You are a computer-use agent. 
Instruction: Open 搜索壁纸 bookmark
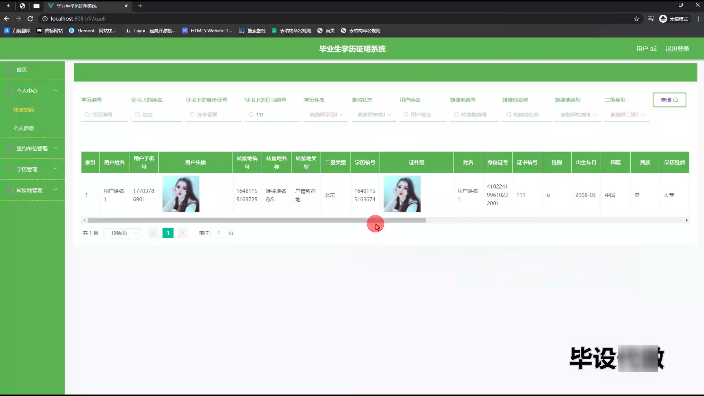pos(252,31)
